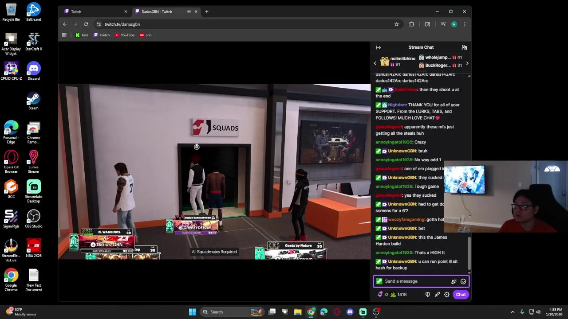Open chat settings gear

click(x=447, y=295)
